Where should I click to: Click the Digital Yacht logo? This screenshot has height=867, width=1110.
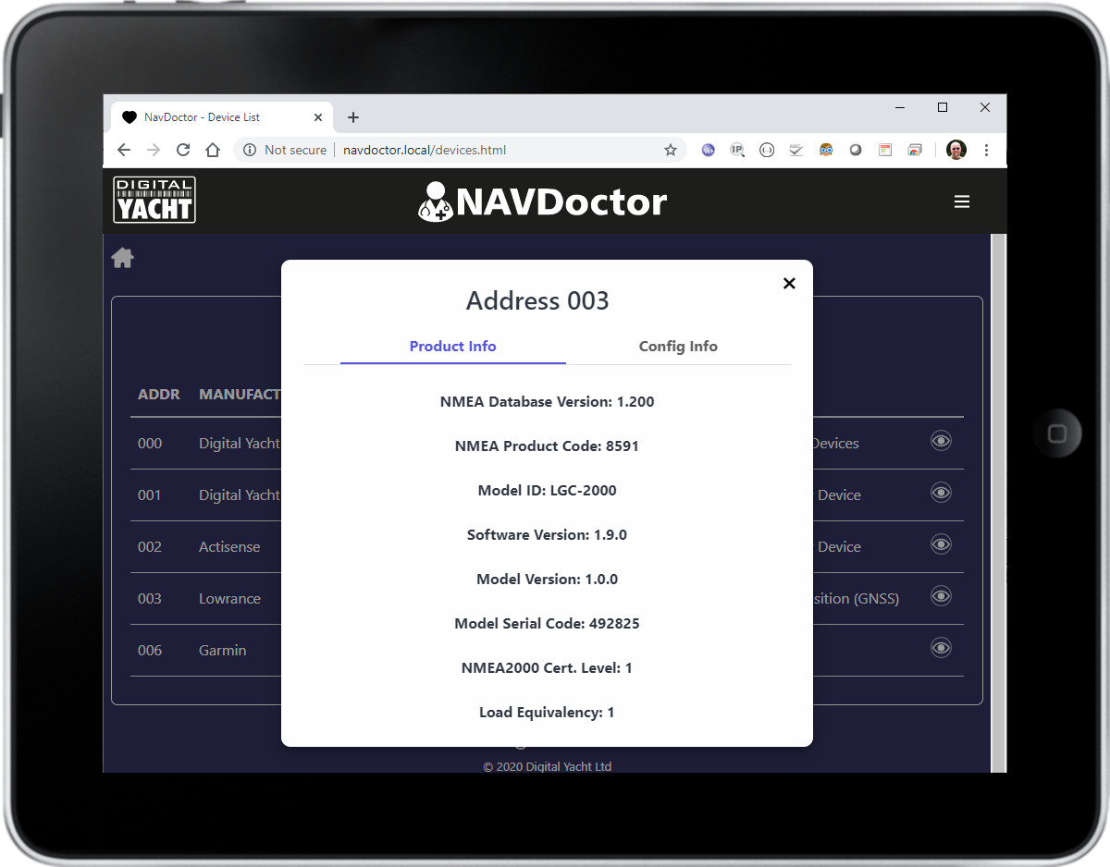click(154, 201)
